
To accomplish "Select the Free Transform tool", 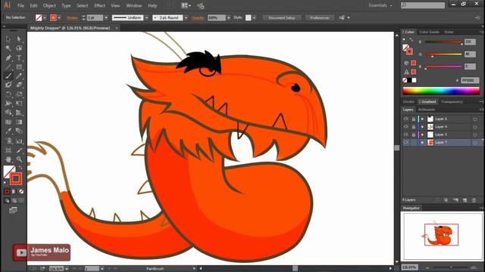I will pos(19,104).
